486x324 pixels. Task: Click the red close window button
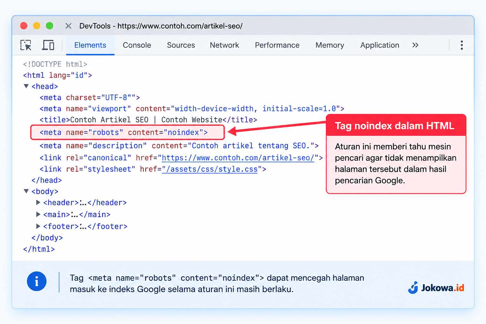[x=24, y=26]
